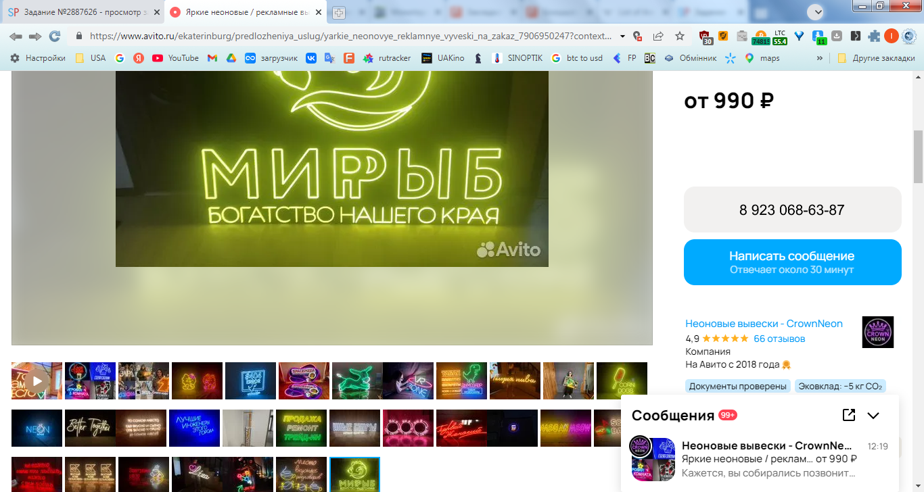Click the Эковклад -5 кг CO₂ badge
Viewport: 924px width, 492px height.
click(840, 387)
